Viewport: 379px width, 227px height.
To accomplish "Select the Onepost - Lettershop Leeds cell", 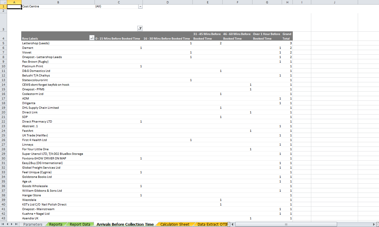I will (x=58, y=57).
